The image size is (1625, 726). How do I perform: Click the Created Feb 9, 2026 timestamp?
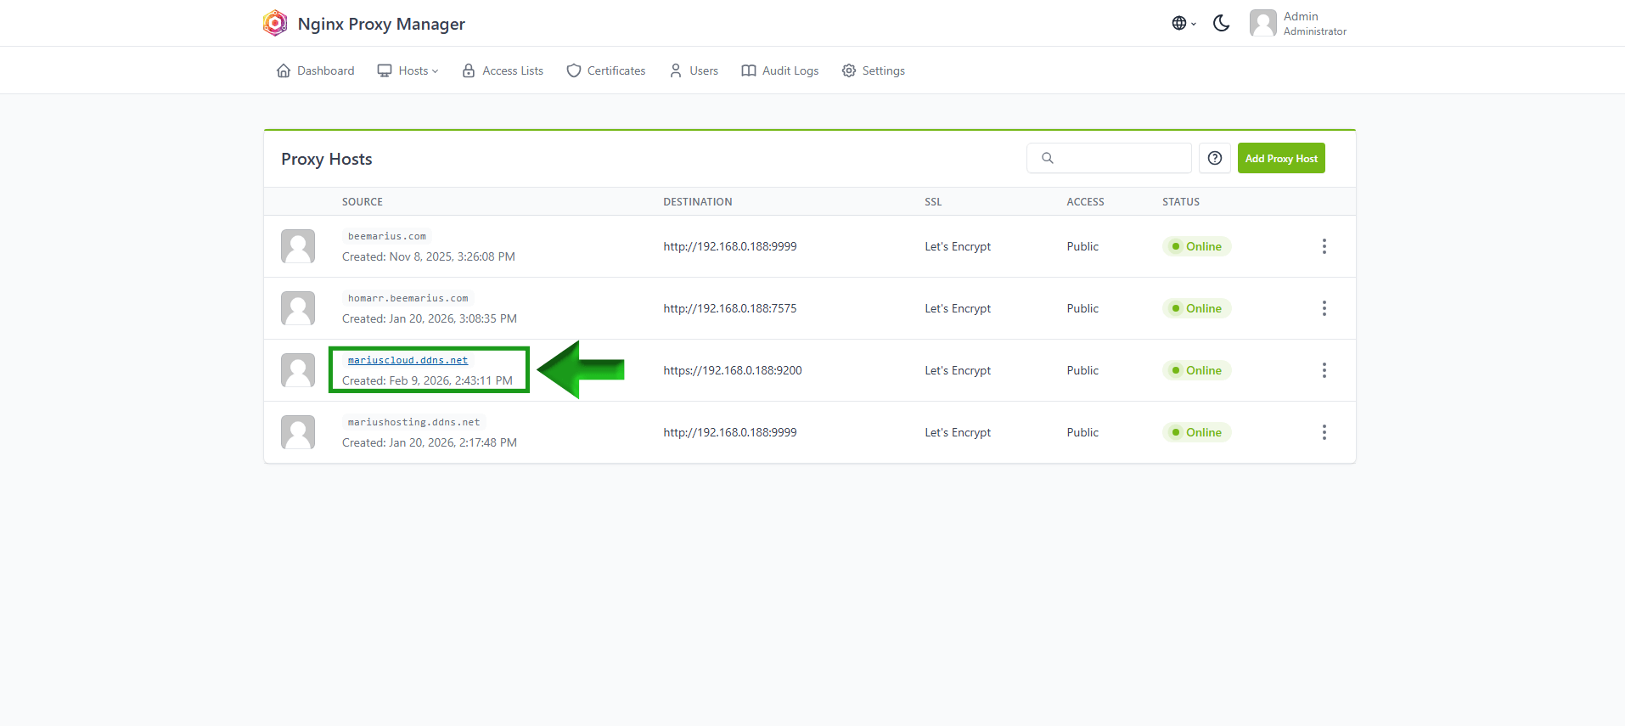(427, 380)
